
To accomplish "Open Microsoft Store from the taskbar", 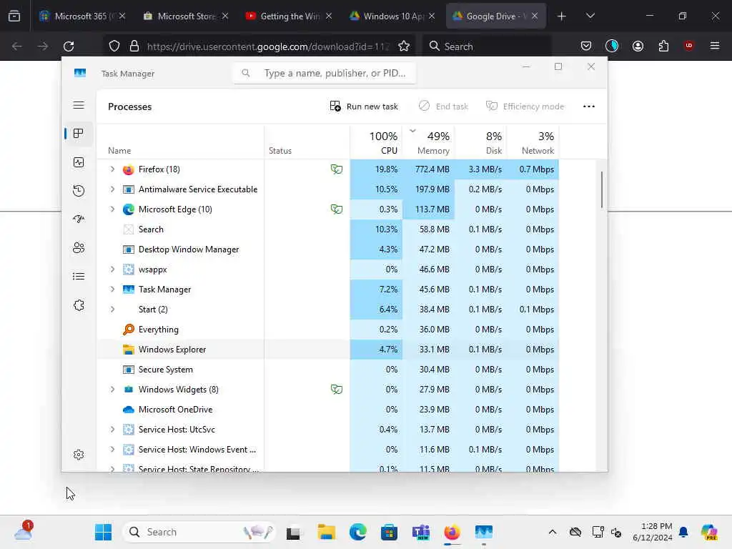I will [389, 532].
